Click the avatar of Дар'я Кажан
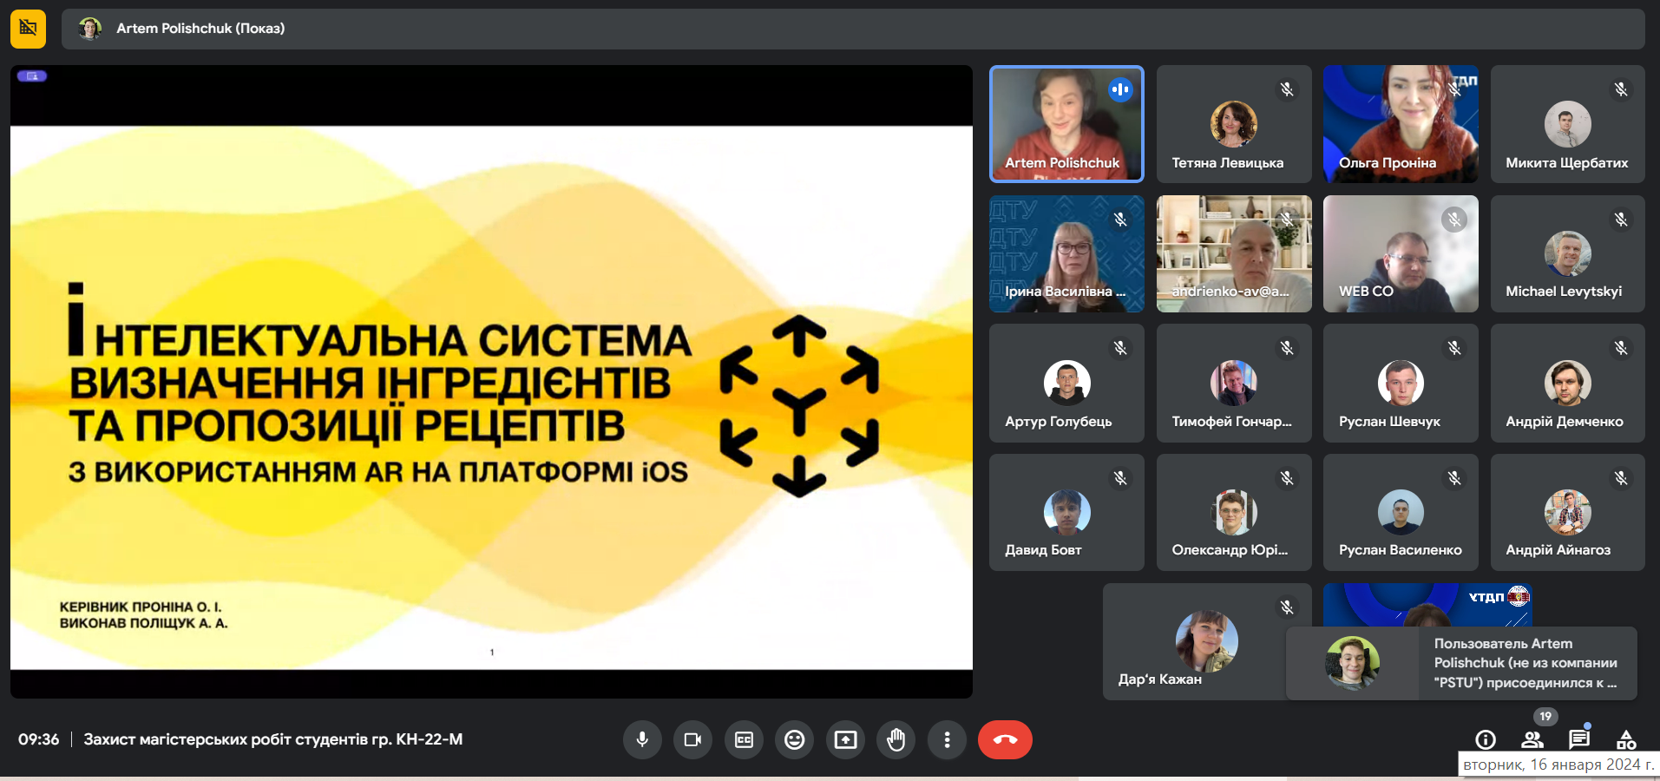Viewport: 1660px width, 781px height. 1206,641
